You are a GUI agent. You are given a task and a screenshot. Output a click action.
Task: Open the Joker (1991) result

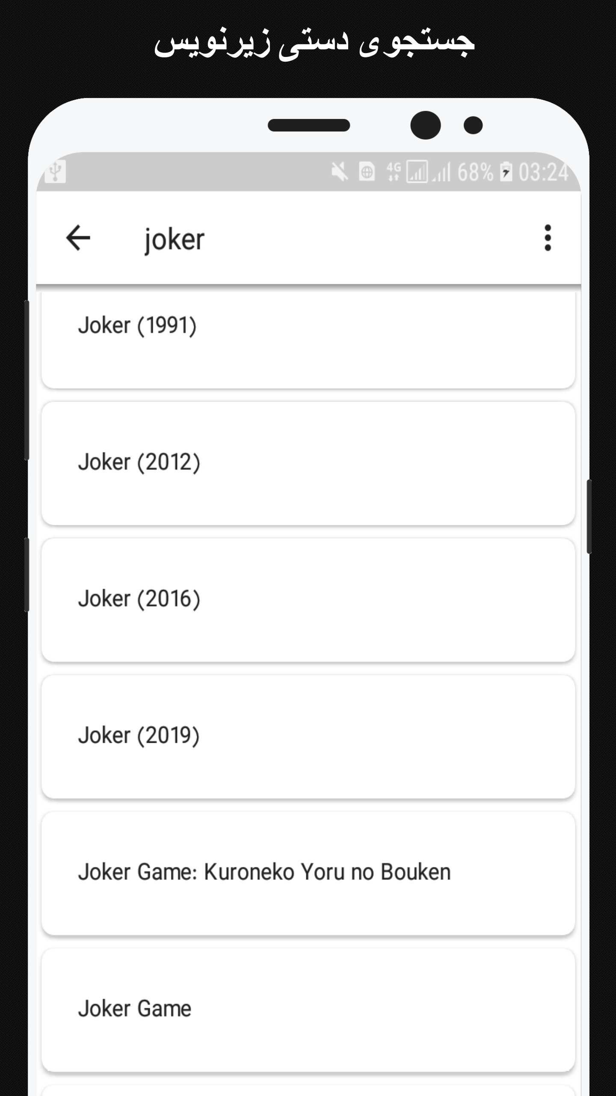pos(308,340)
